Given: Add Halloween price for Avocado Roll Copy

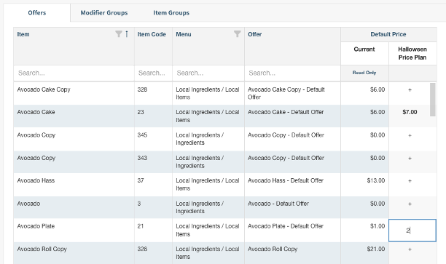Looking at the screenshot, I should (x=410, y=249).
